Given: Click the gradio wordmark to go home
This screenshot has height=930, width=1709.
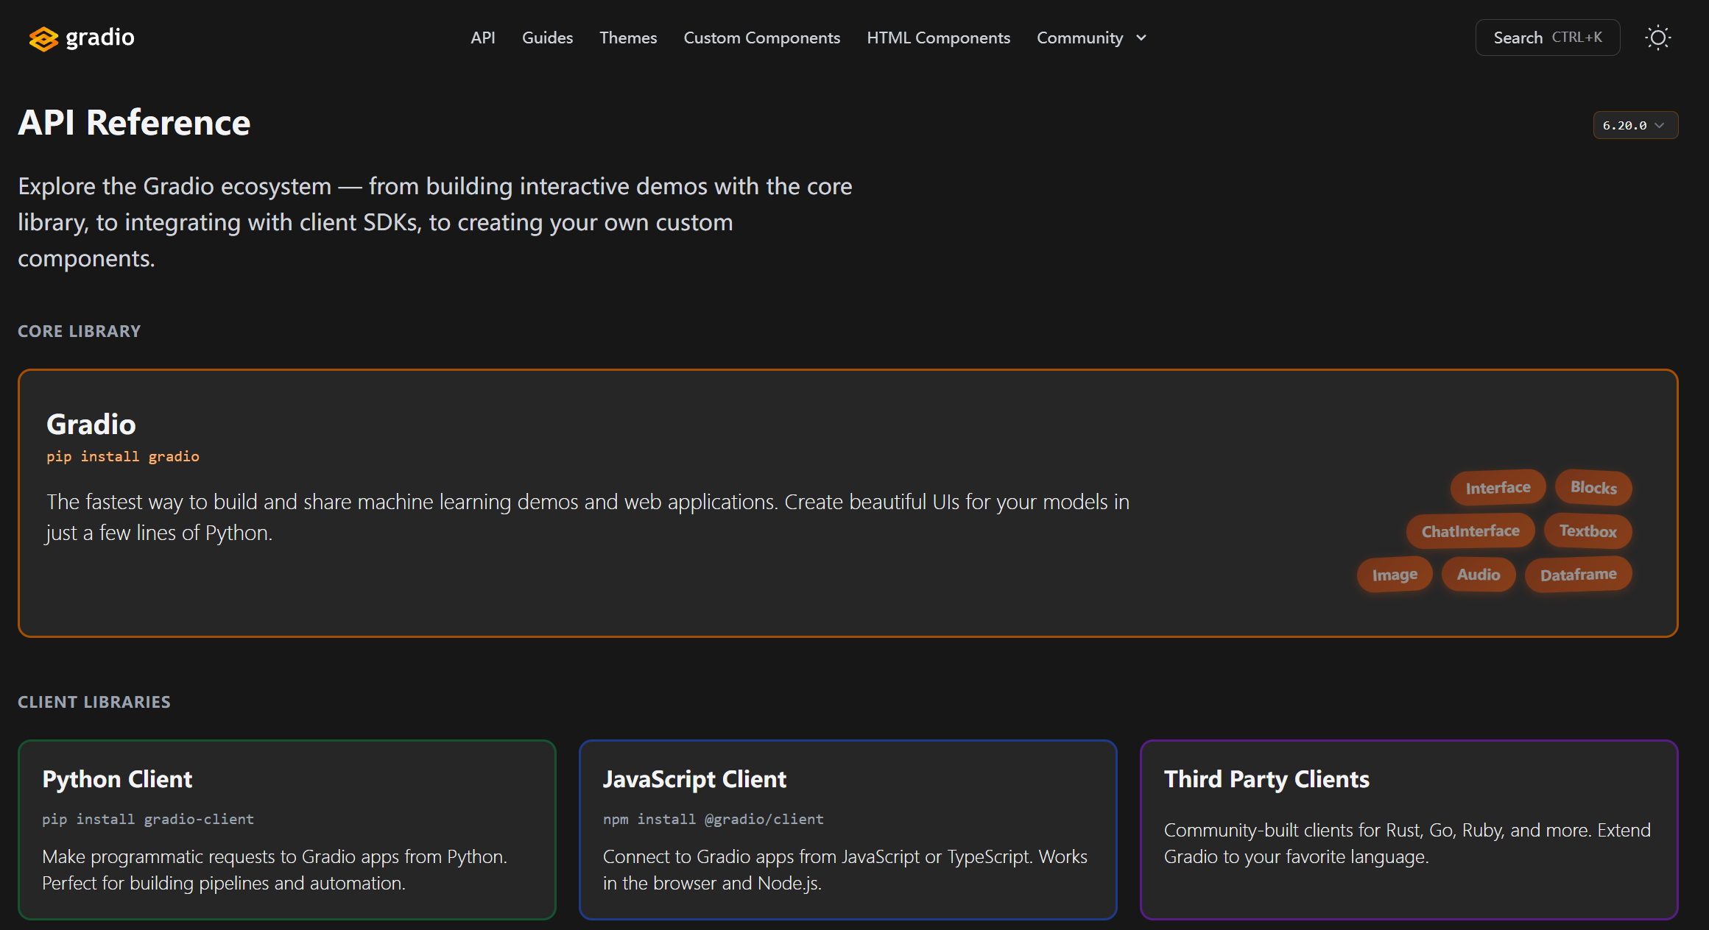Looking at the screenshot, I should click(100, 38).
